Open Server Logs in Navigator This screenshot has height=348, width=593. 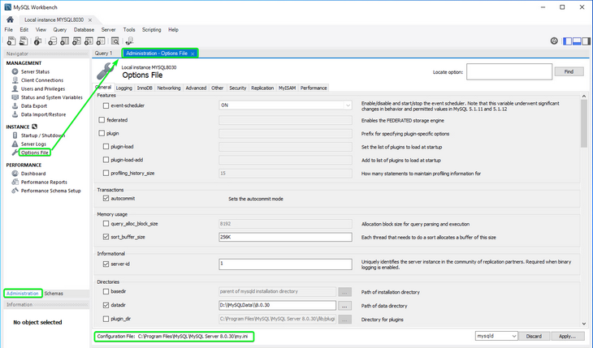tap(33, 144)
